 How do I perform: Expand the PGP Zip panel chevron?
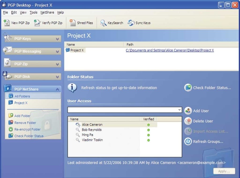[57, 64]
